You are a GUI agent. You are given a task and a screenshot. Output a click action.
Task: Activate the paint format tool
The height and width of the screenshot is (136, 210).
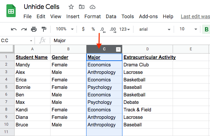[x=44, y=29]
